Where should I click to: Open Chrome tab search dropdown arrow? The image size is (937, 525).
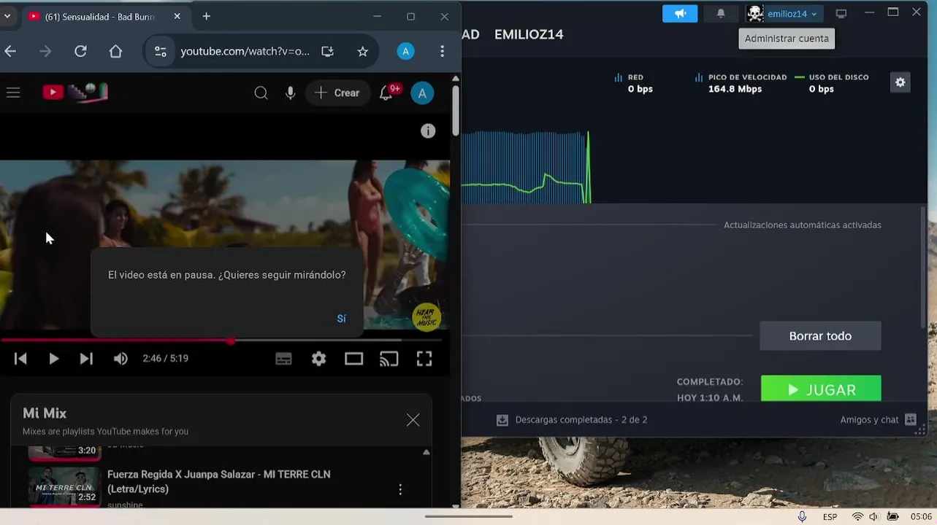click(7, 16)
